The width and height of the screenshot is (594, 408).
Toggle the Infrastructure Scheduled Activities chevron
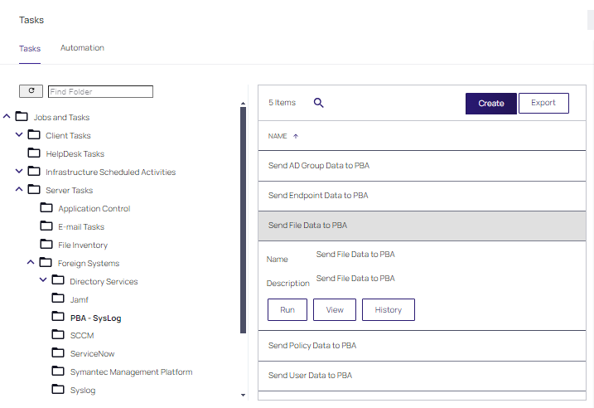pos(20,172)
